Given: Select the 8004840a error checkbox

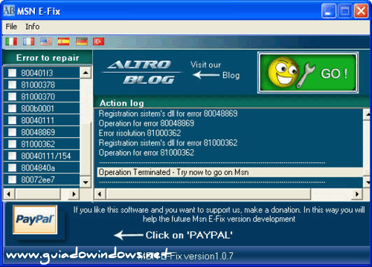Looking at the screenshot, I should click(12, 168).
